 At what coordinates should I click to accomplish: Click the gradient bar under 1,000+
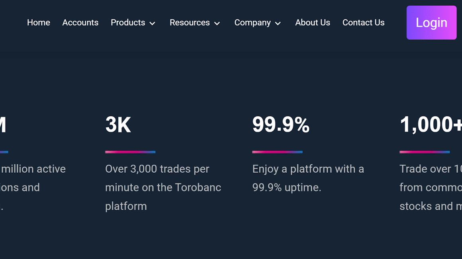[425, 152]
